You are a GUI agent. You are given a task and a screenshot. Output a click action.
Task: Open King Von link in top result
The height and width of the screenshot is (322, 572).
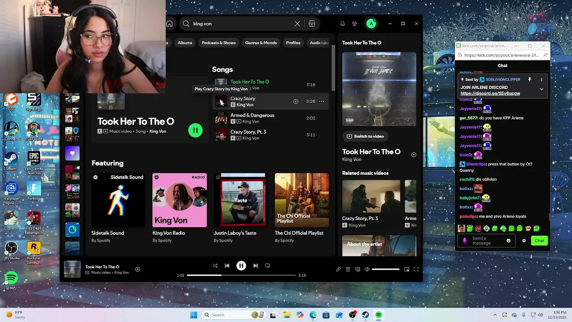coord(158,131)
